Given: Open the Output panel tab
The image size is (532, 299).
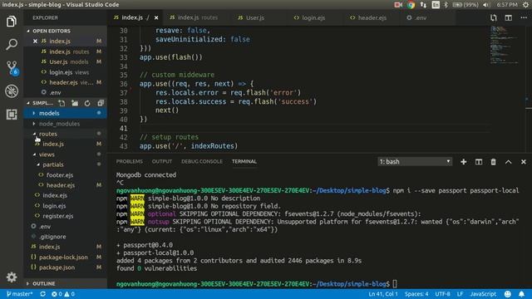Looking at the screenshot, I should 162,162.
